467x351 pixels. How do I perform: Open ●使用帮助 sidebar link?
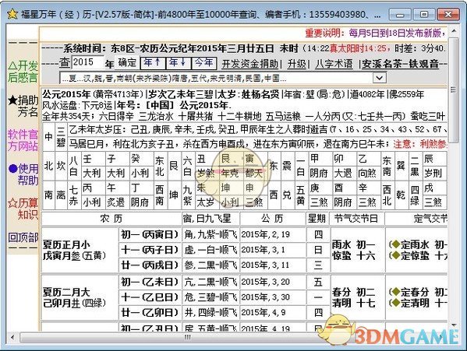pos(23,174)
